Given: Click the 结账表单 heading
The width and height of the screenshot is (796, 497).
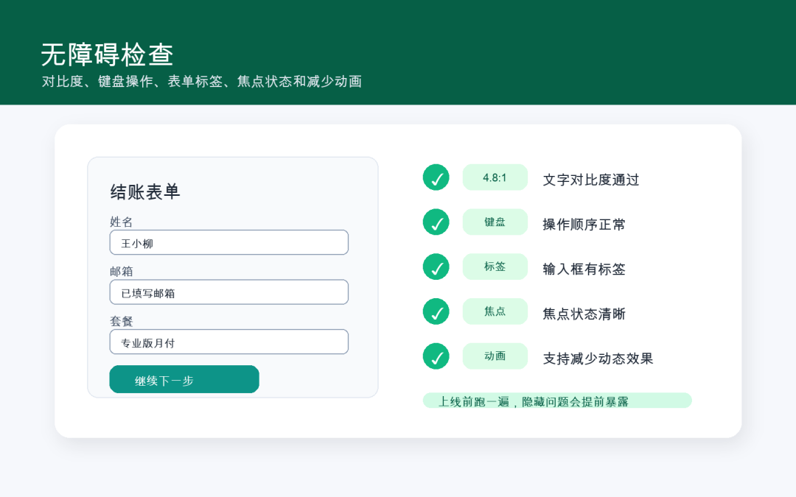Looking at the screenshot, I should pos(145,191).
